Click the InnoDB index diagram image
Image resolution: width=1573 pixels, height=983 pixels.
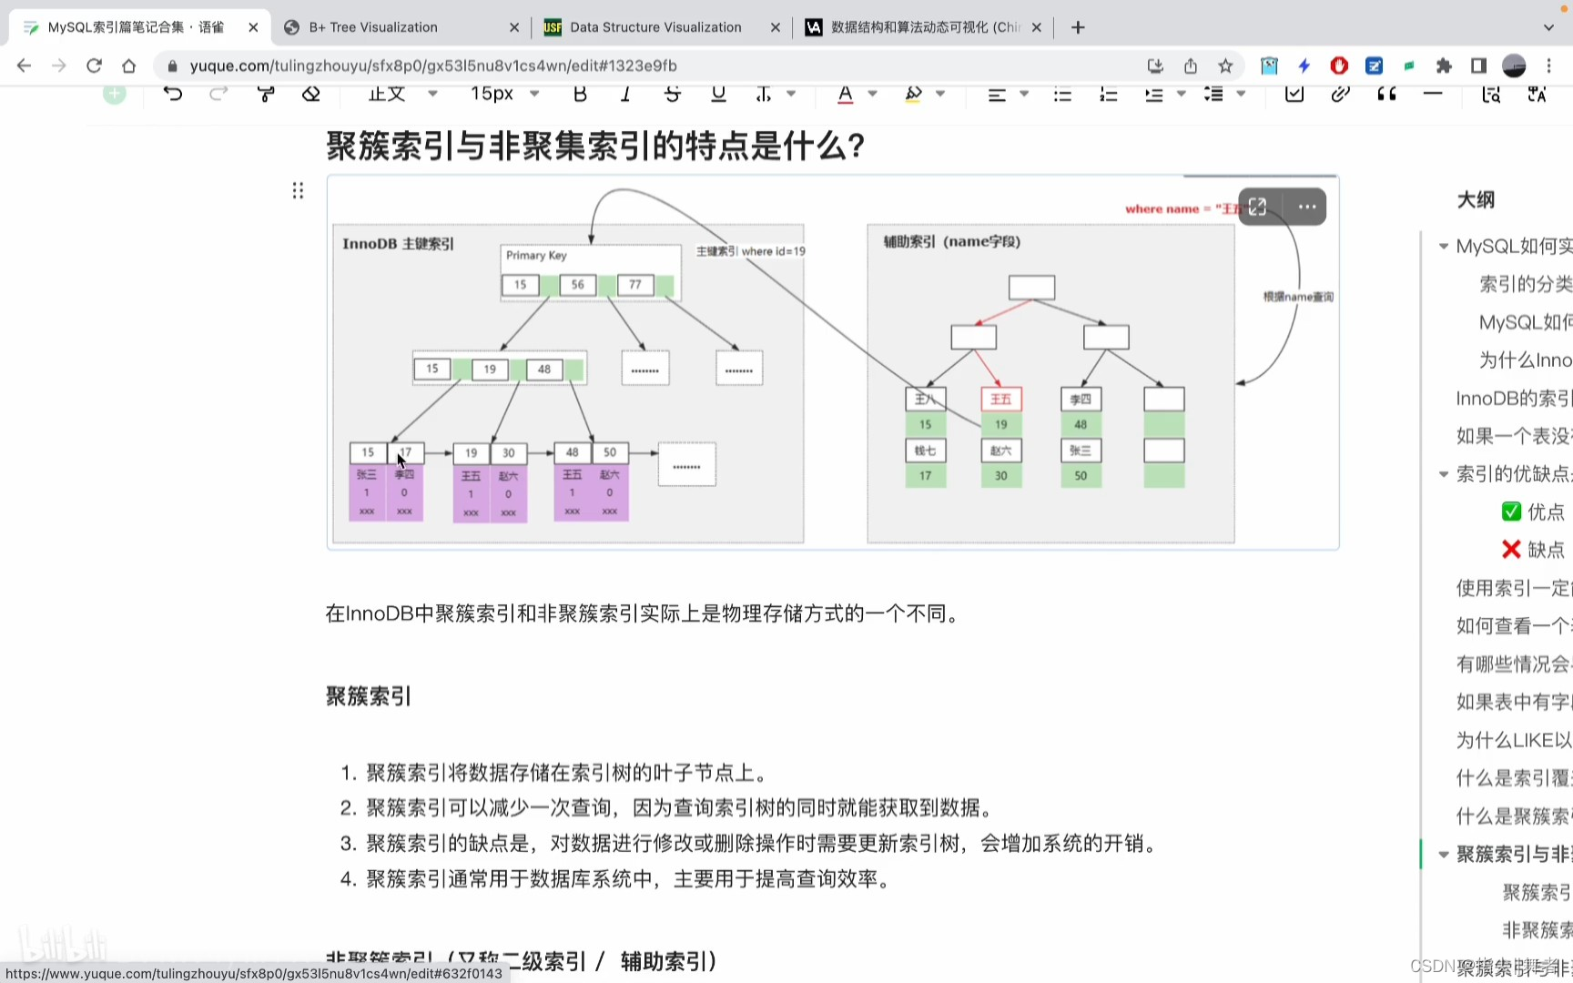coord(833,362)
